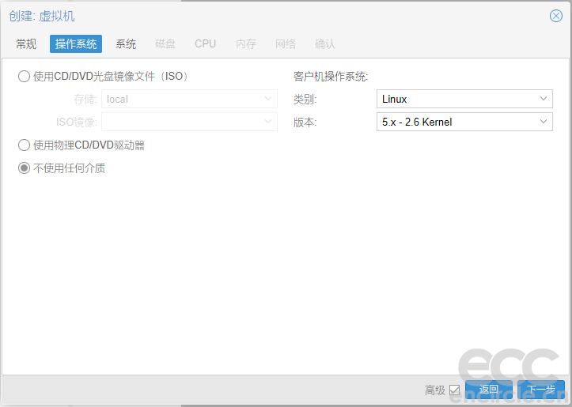Viewport: 572px width, 407px height.
Task: Open the 版本 dropdown arrow
Action: click(544, 122)
